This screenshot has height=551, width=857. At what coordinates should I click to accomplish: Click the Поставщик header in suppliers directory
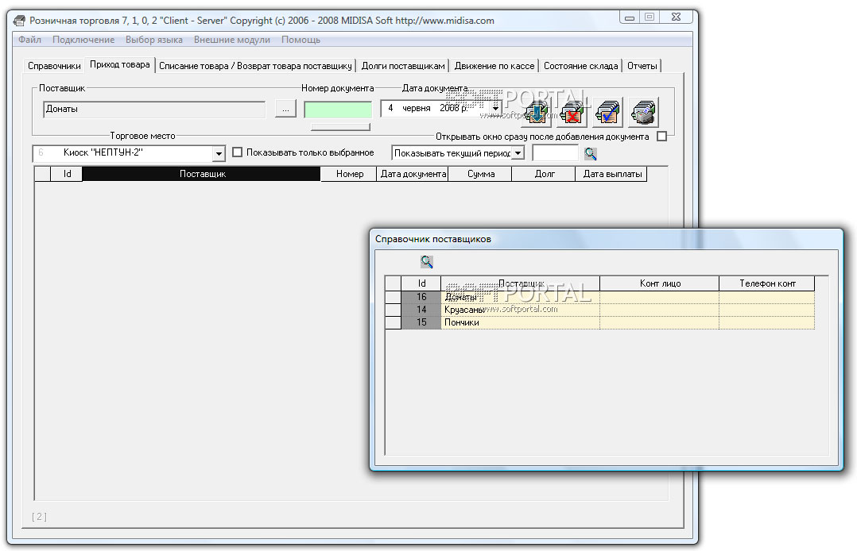pos(520,283)
